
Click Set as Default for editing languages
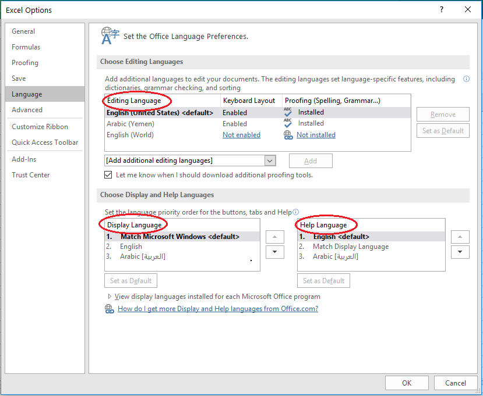[443, 131]
